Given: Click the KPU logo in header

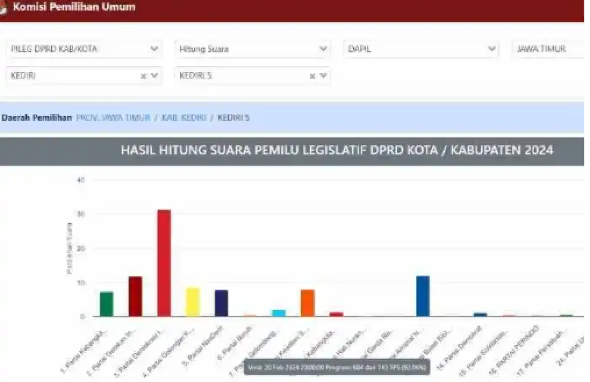Looking at the screenshot, I should pos(3,8).
